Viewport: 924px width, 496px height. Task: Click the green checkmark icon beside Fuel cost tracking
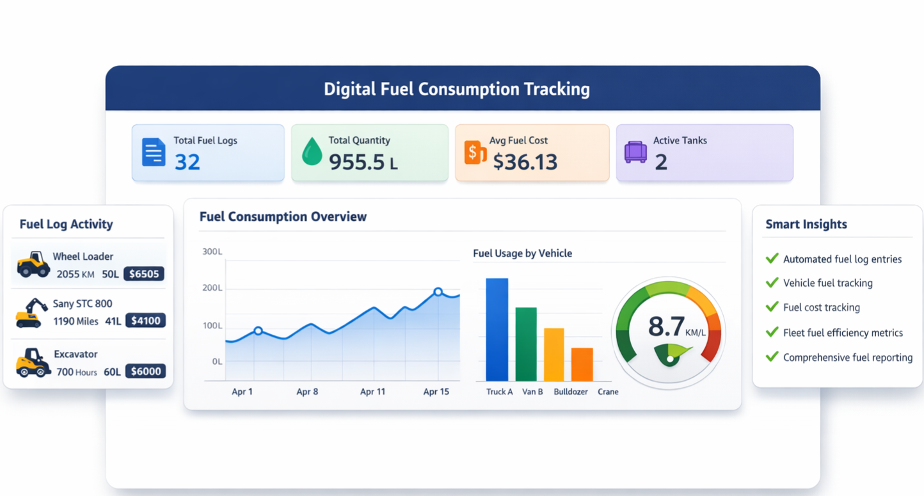(x=772, y=307)
